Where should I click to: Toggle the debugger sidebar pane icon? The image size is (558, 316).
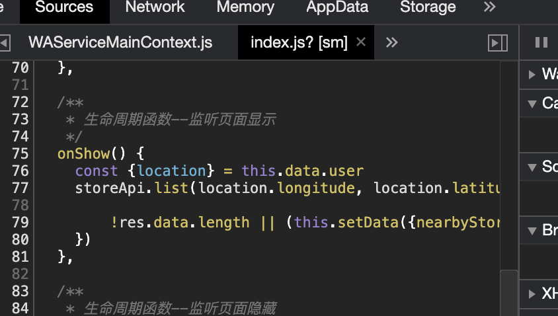coord(497,43)
